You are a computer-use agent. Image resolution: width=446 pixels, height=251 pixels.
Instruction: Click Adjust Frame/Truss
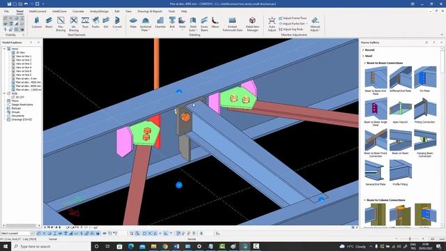293,18
